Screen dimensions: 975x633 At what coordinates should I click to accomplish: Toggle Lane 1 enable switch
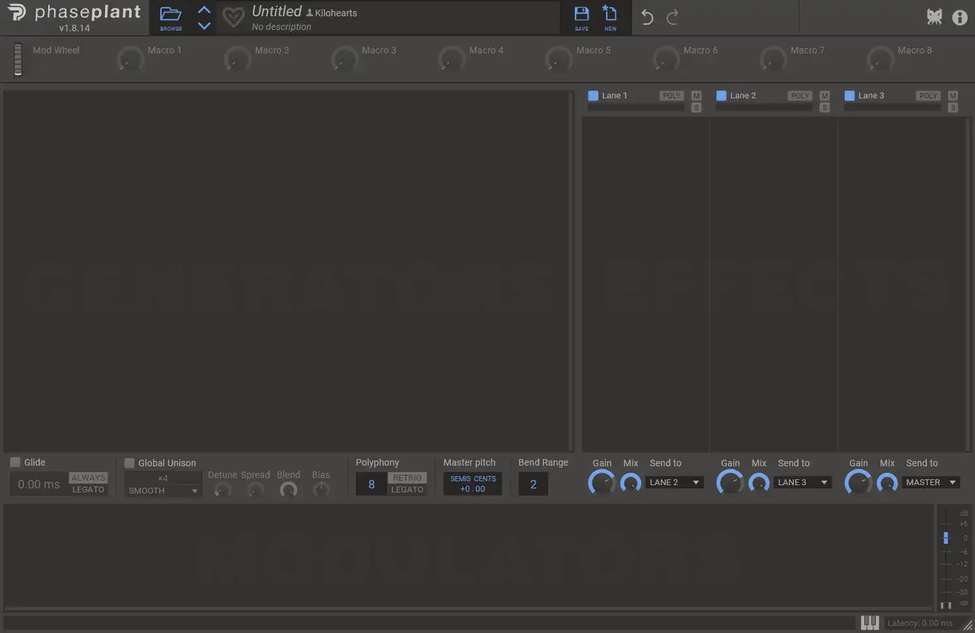(x=593, y=96)
